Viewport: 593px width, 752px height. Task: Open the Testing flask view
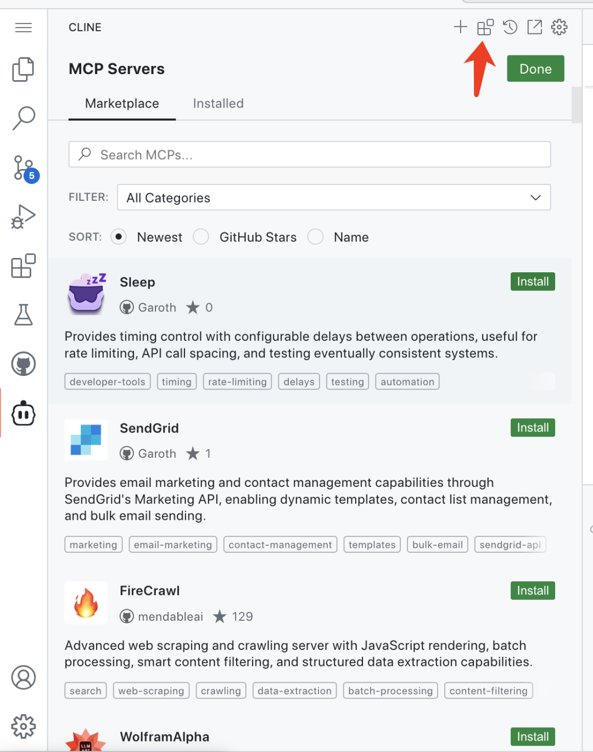coord(23,315)
